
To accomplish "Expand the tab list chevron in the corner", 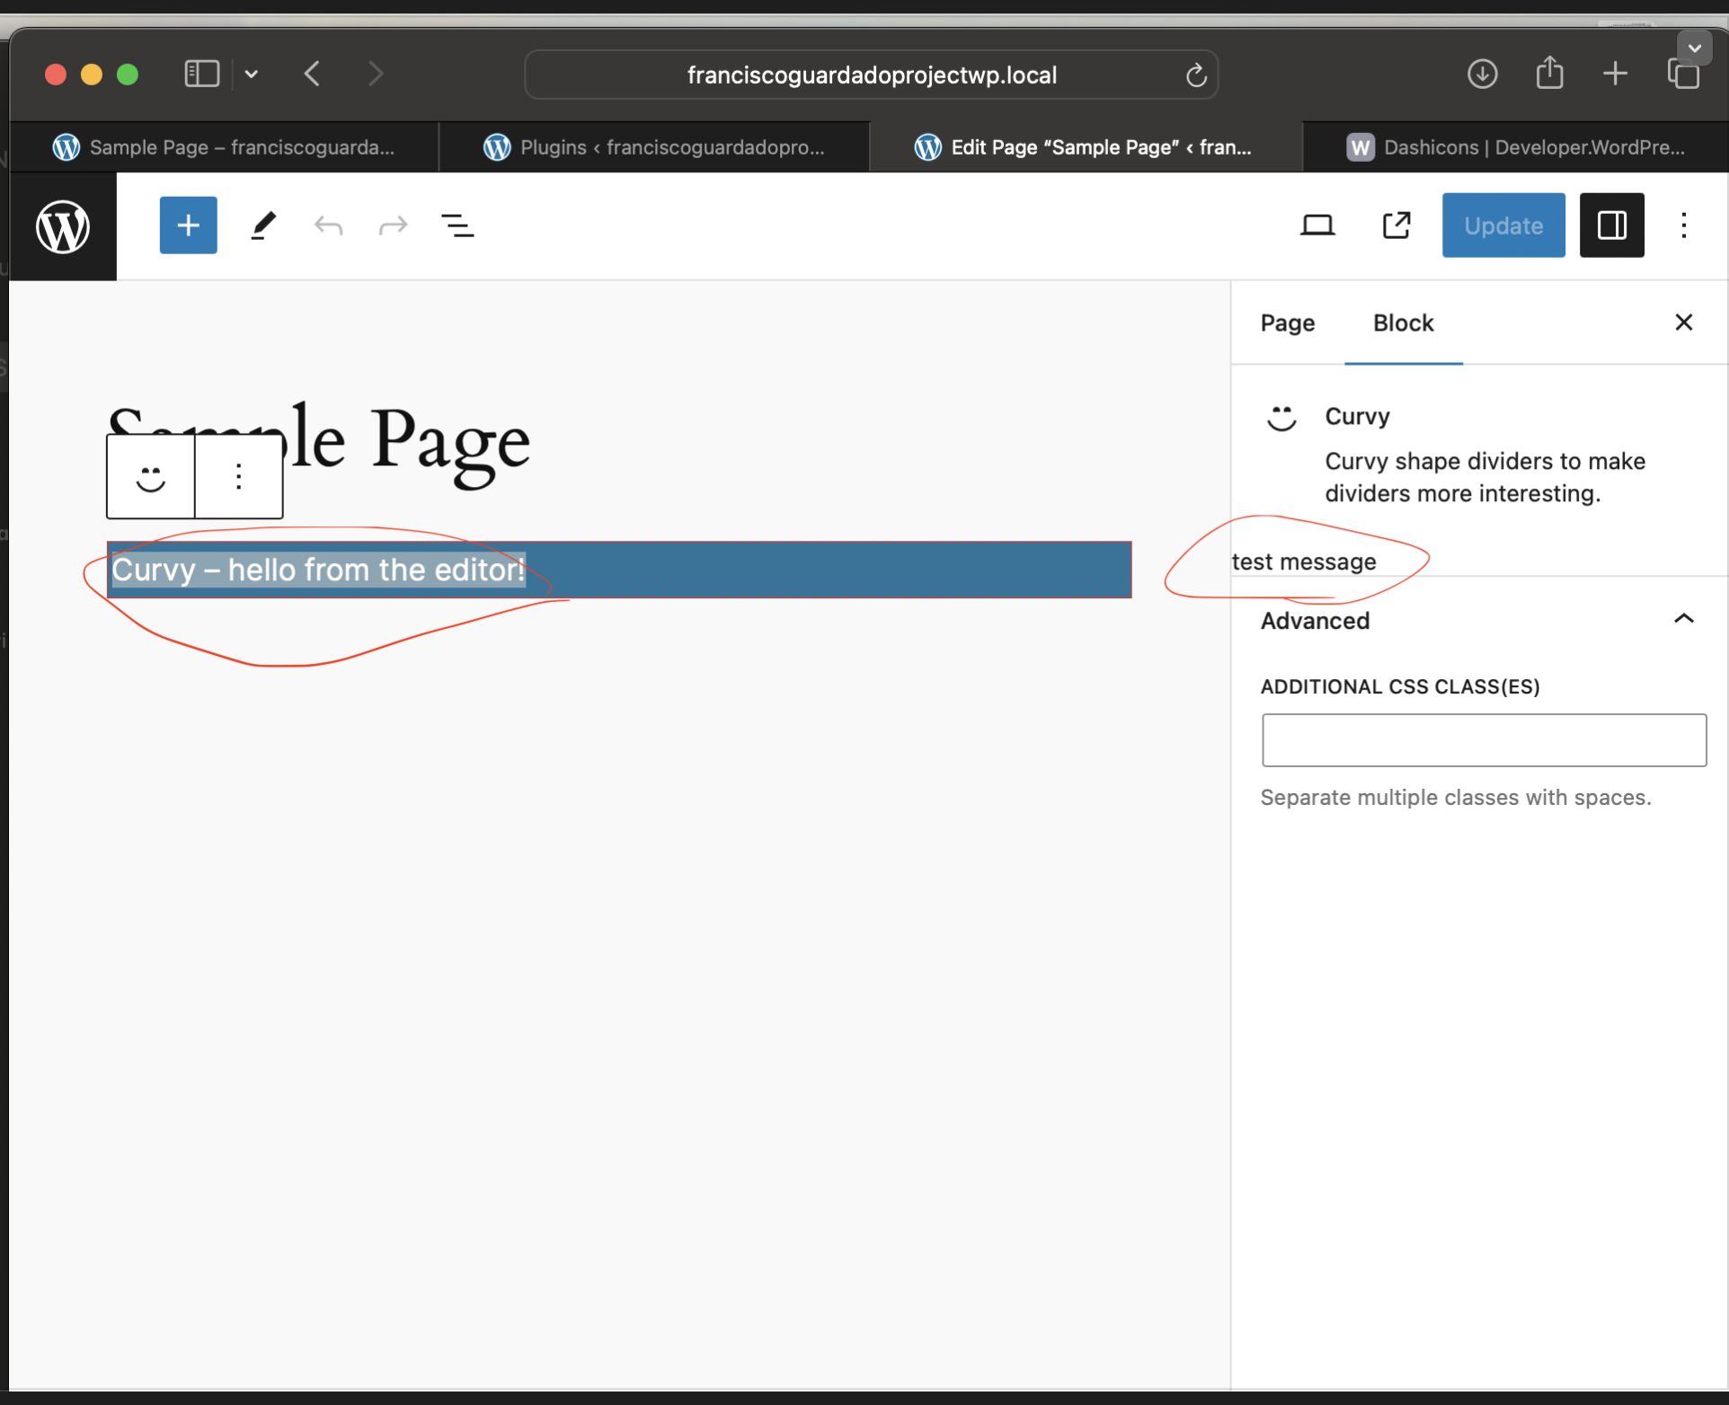I will pyautogui.click(x=1694, y=49).
